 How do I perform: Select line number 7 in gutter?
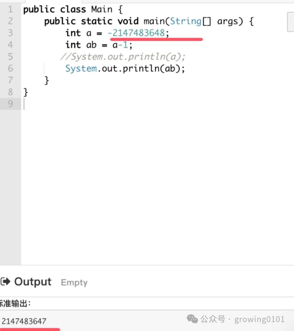tap(10, 80)
